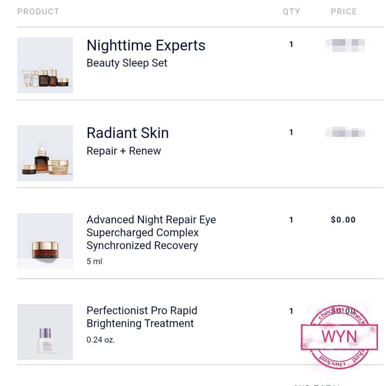Click the $0.00 price of eye complex
391x386 pixels.
pos(343,220)
